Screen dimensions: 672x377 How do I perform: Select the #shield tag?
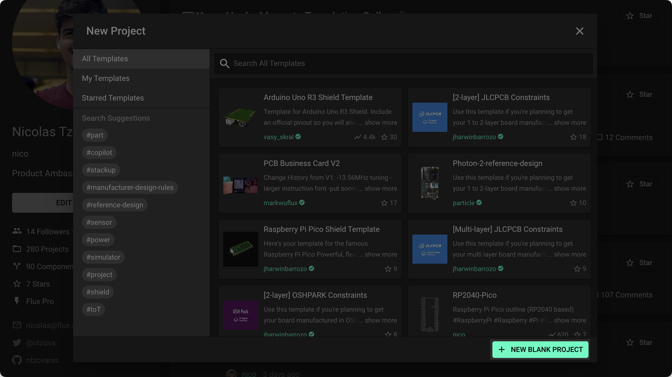[98, 292]
